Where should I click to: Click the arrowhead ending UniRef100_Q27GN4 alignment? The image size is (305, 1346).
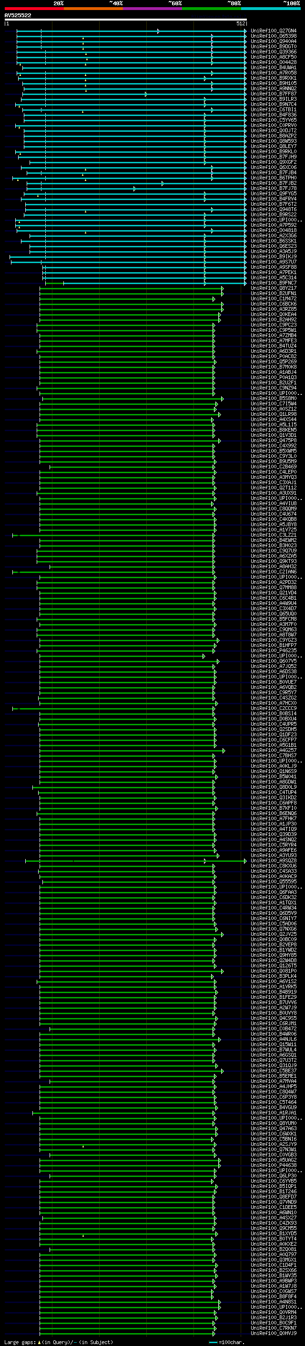click(x=245, y=32)
